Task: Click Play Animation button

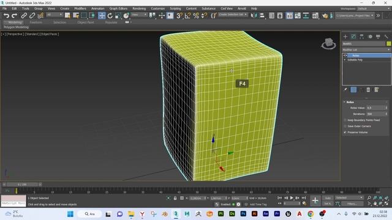Action: pos(292,198)
